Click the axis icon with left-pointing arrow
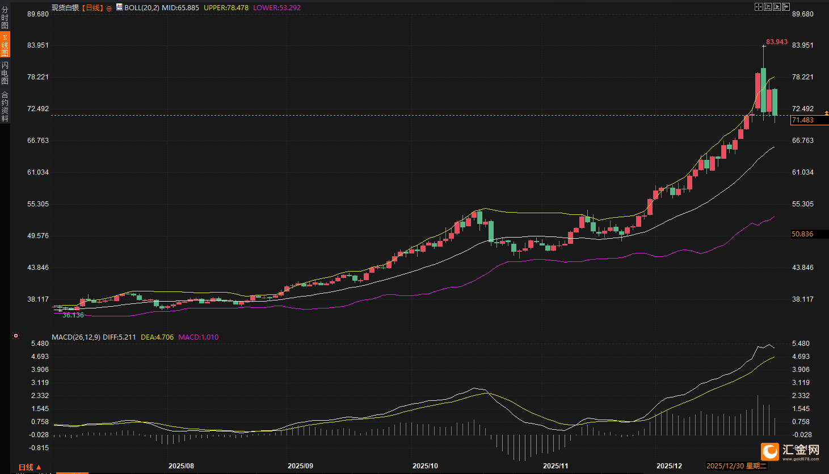 pos(768,7)
